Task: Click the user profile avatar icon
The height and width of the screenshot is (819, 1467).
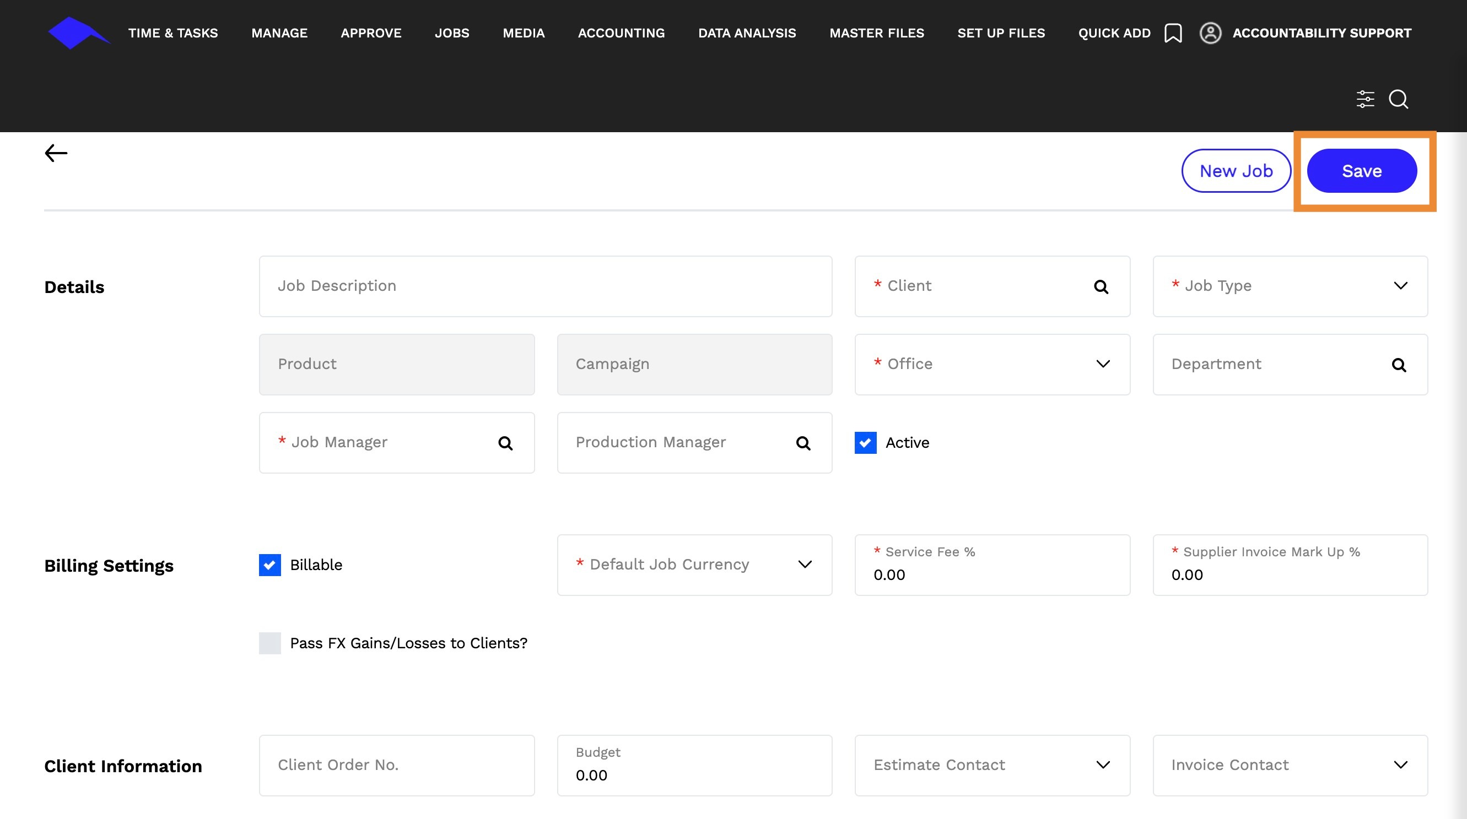Action: tap(1210, 33)
